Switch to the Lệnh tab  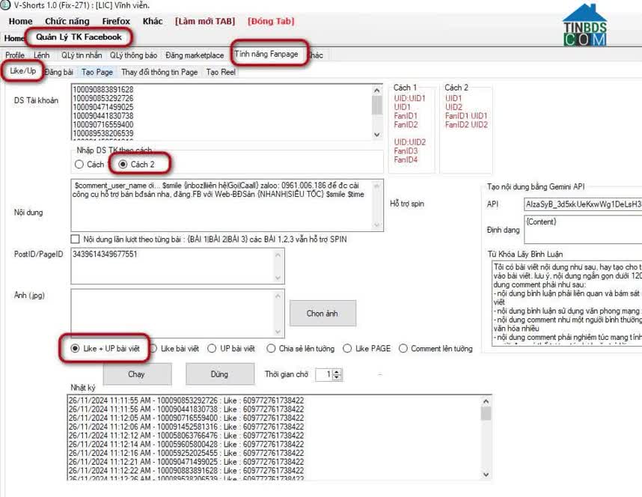click(x=41, y=55)
